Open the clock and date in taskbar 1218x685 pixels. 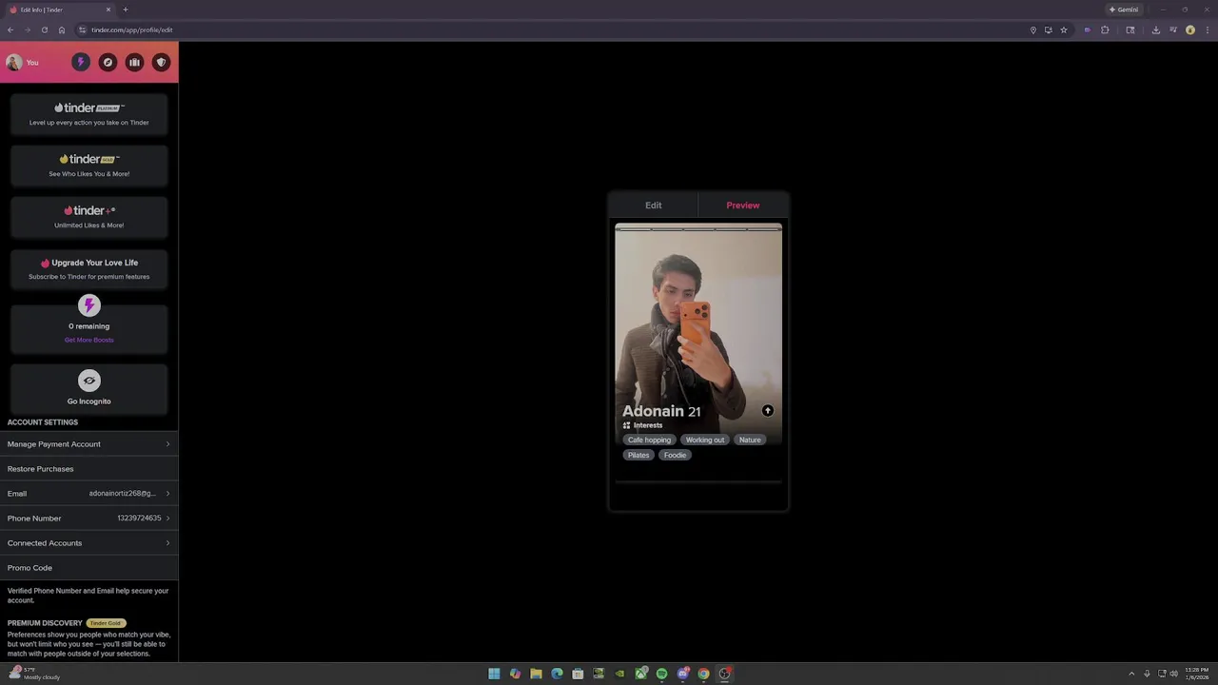tap(1197, 674)
